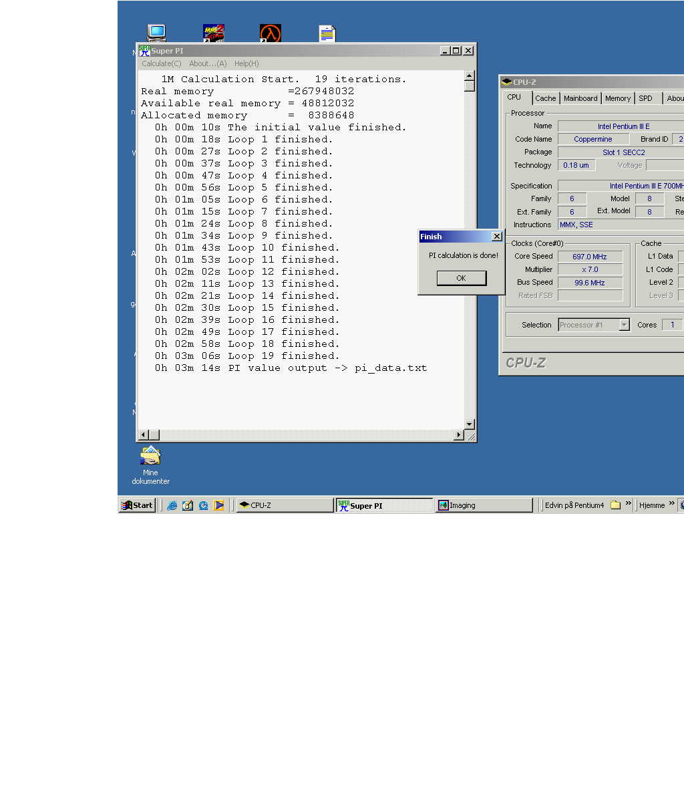Switch to the Mainboard tab in CPU-Z
Screen dimensions: 684x802
[x=580, y=98]
